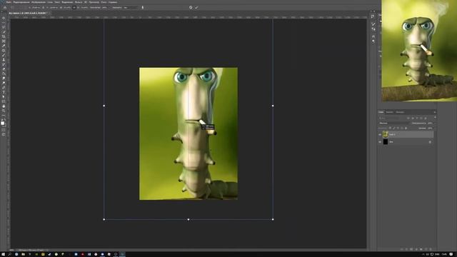The width and height of the screenshot is (457, 257).
Task: Toggle lock image pixels brush icon
Action: (394, 128)
